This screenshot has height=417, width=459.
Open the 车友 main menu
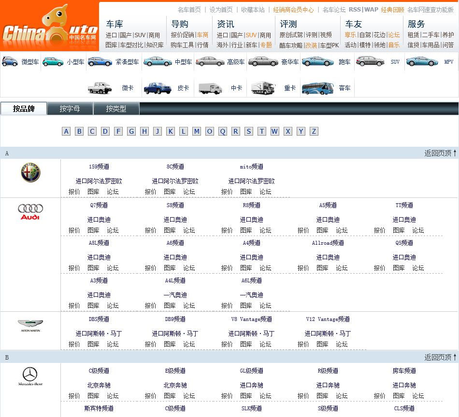coord(354,24)
